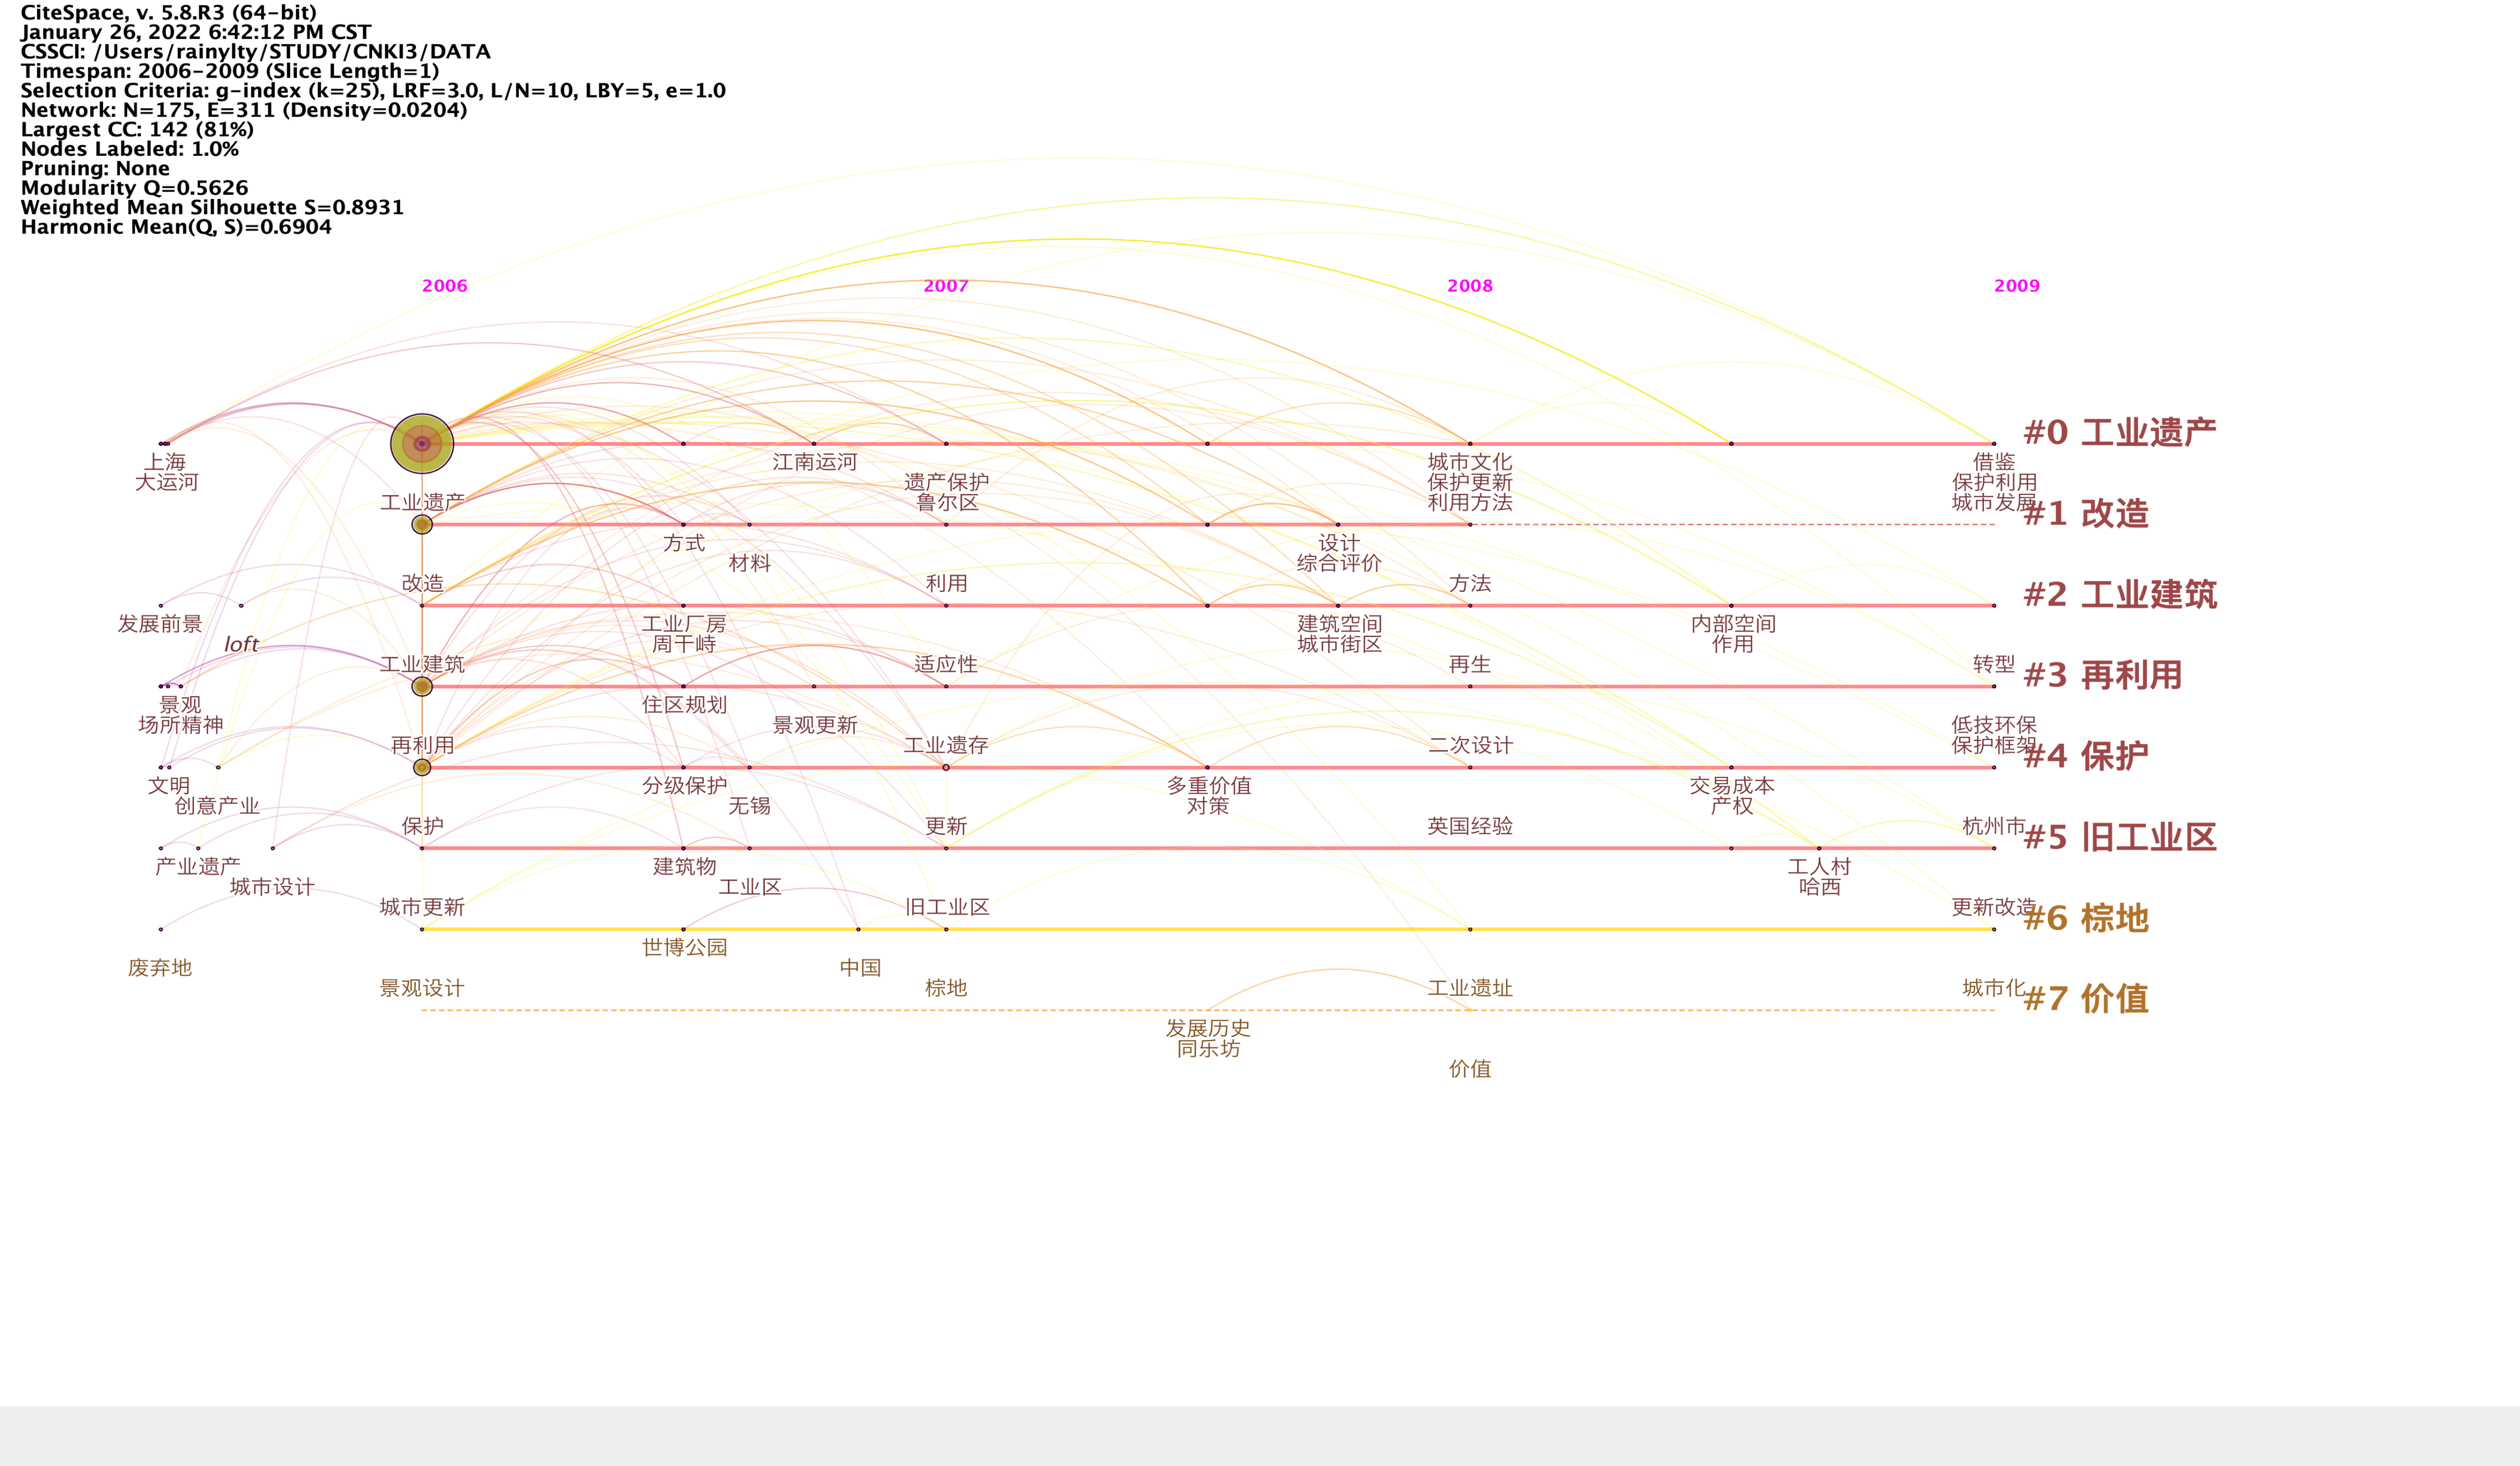Click cluster label #1 改造
This screenshot has height=1466, width=2520.
point(2086,513)
